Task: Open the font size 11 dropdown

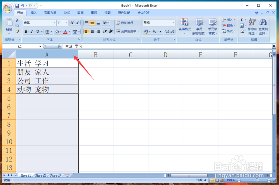Action: point(66,23)
